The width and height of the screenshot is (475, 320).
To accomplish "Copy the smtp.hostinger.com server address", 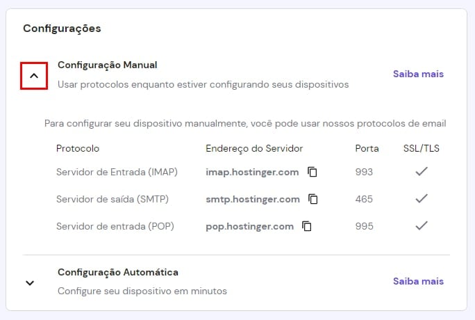I will pyautogui.click(x=313, y=199).
